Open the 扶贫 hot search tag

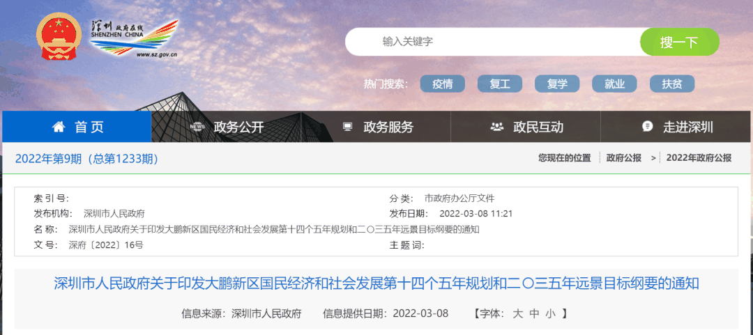pyautogui.click(x=672, y=84)
